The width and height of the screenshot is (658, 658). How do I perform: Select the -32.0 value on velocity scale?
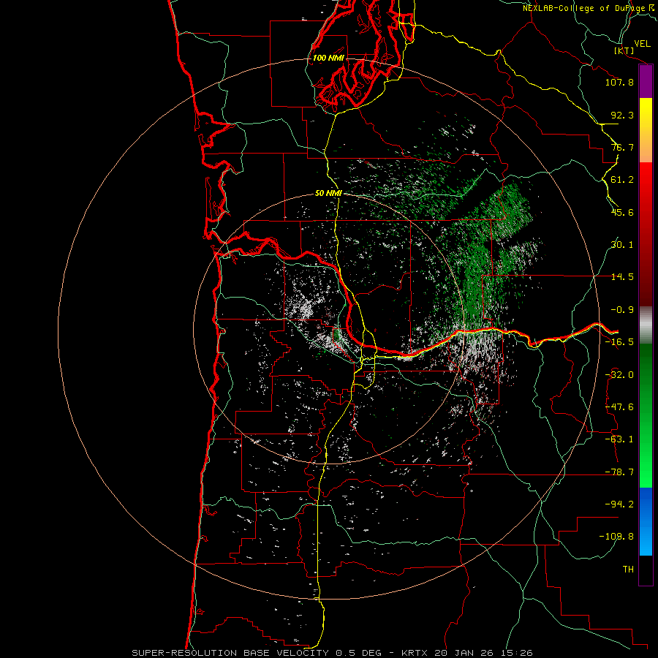coord(619,375)
